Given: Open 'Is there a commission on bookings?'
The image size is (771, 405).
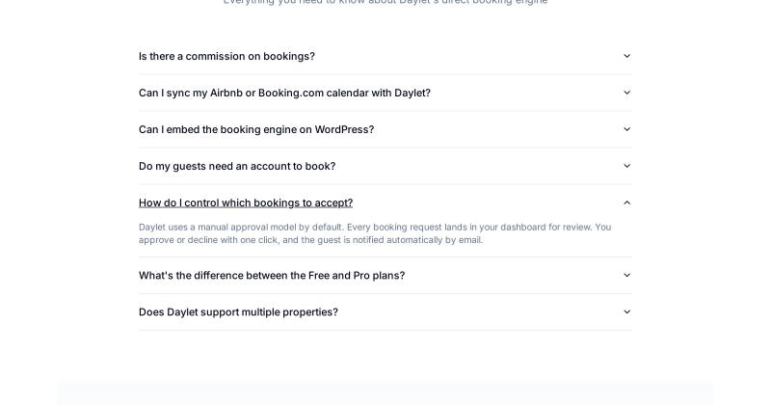Looking at the screenshot, I should (x=385, y=56).
